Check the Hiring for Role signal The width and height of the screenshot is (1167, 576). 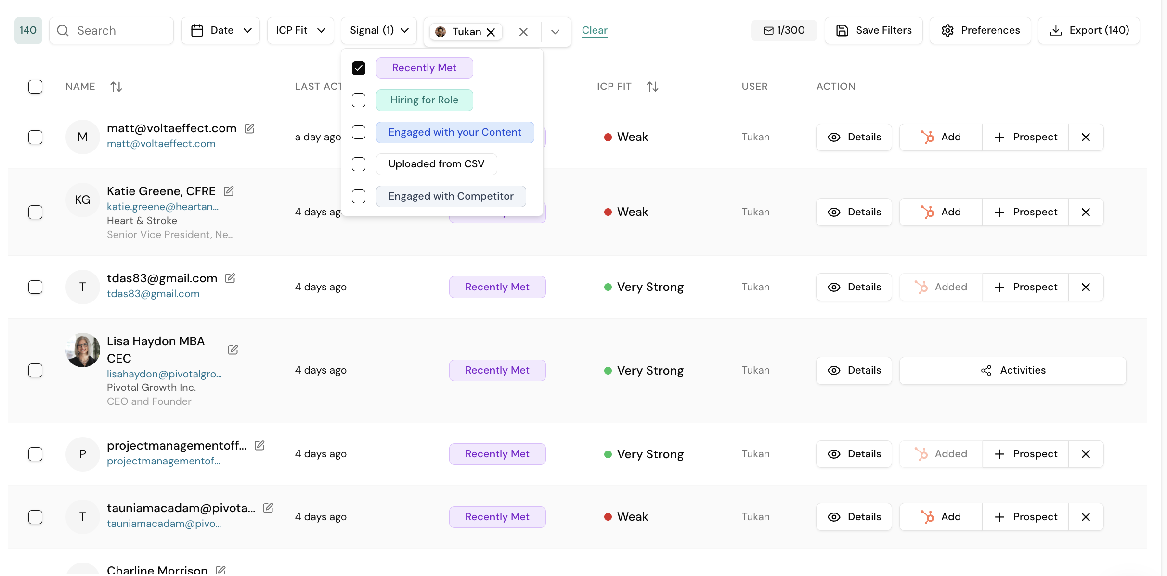coord(359,100)
